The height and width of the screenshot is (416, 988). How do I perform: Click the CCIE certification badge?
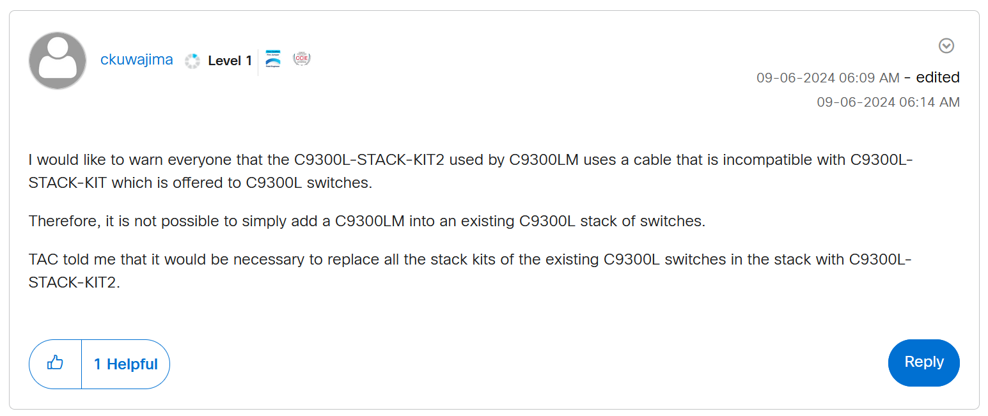click(x=301, y=58)
